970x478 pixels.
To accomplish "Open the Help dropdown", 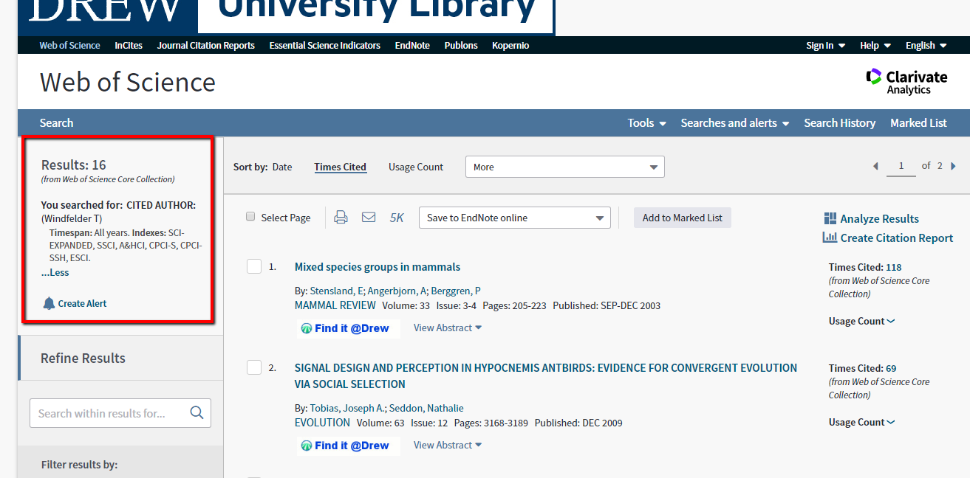I will pyautogui.click(x=875, y=45).
